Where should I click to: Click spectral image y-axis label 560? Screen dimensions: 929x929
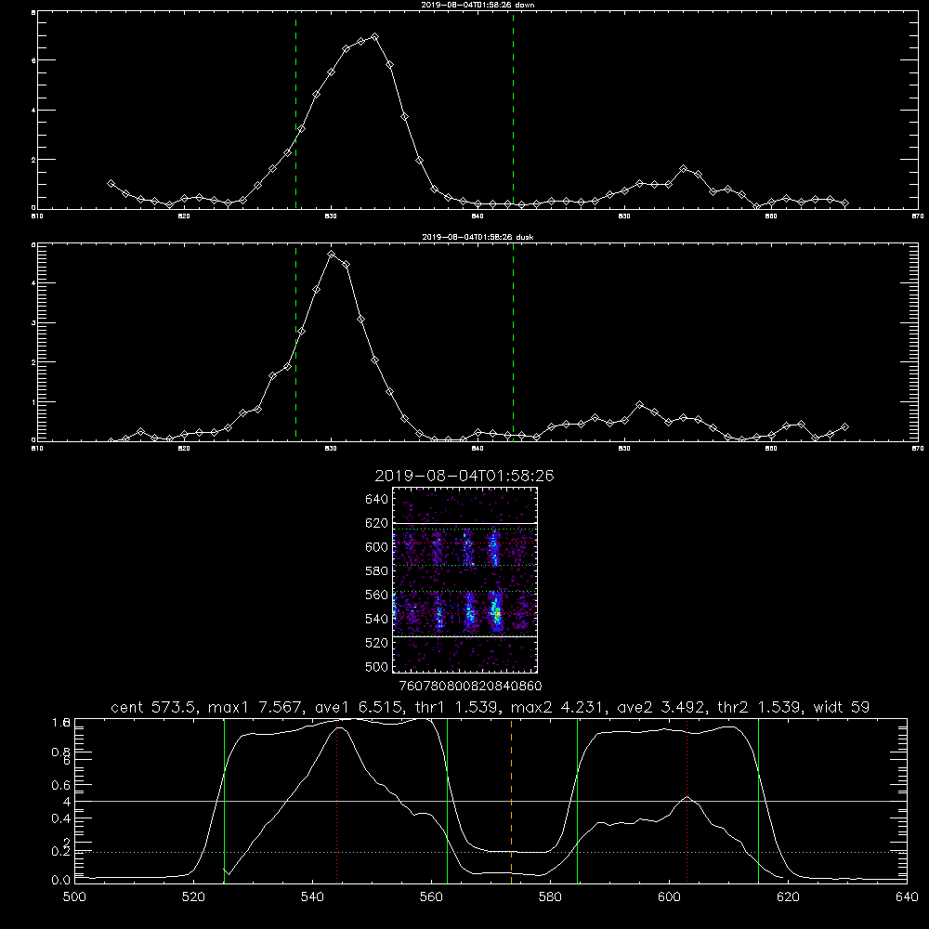click(x=377, y=595)
